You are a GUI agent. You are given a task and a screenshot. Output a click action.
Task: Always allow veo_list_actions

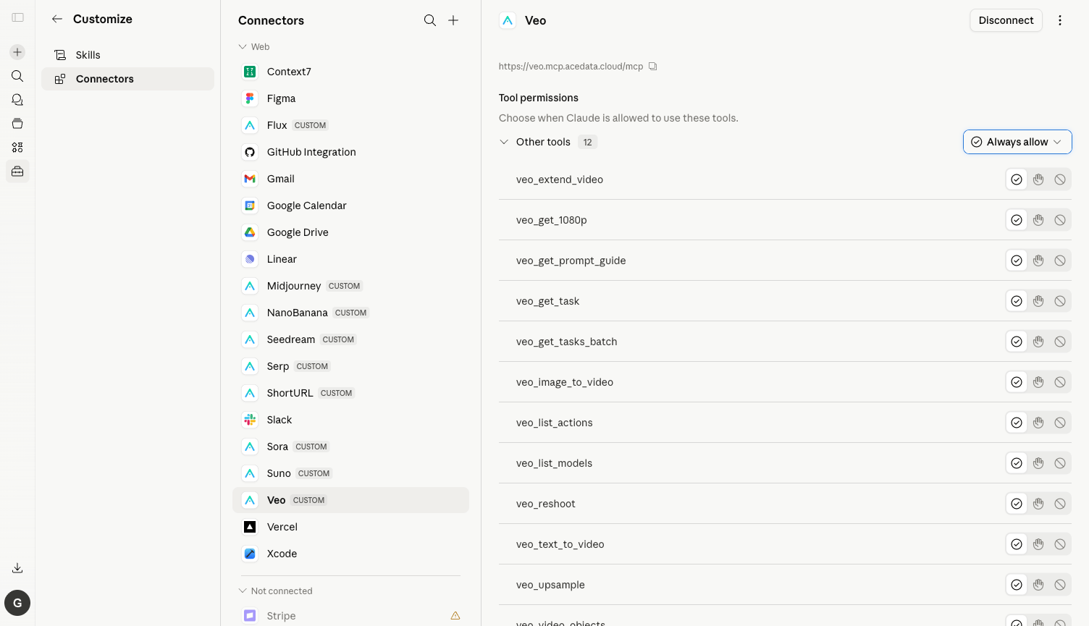1017,423
